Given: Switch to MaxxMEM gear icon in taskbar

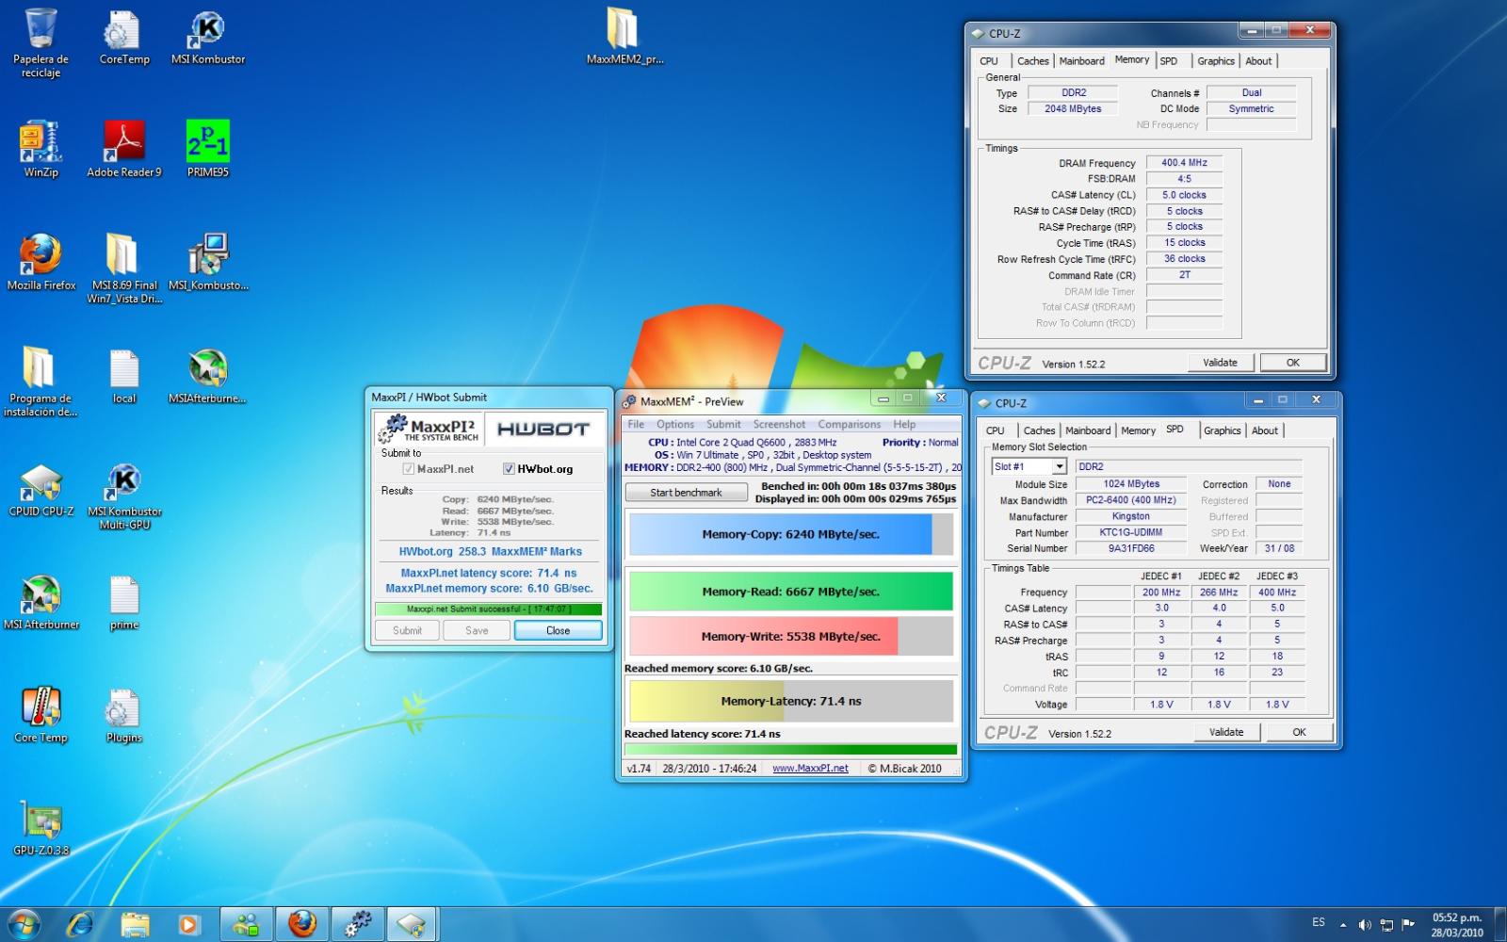Looking at the screenshot, I should (357, 924).
